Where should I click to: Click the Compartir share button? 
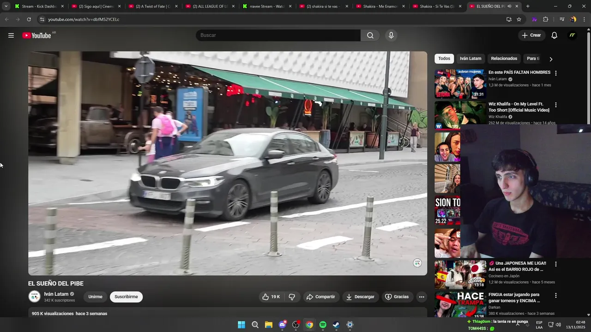coord(321,297)
